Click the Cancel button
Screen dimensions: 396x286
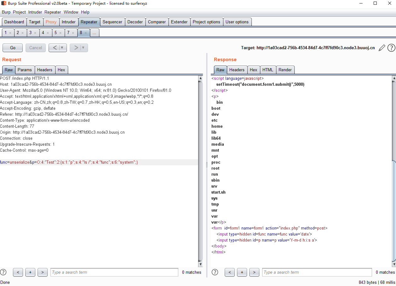[x=36, y=48]
